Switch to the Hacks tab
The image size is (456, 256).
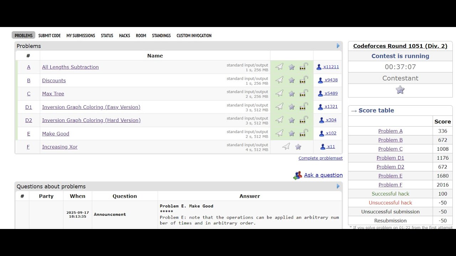pos(125,36)
